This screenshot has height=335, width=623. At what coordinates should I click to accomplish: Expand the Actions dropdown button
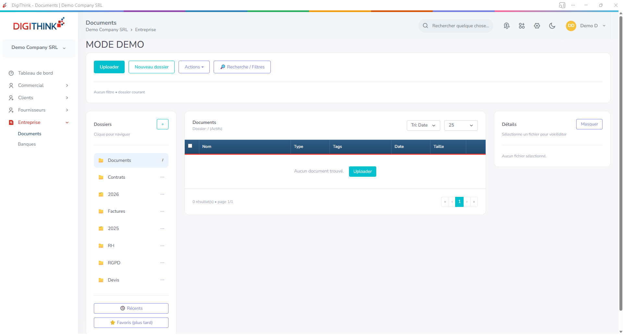pos(194,67)
